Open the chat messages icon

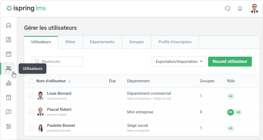228,9
